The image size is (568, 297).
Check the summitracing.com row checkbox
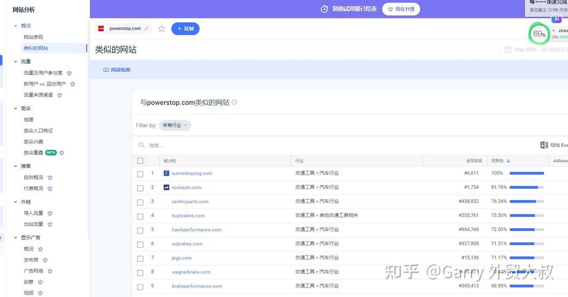pos(140,174)
